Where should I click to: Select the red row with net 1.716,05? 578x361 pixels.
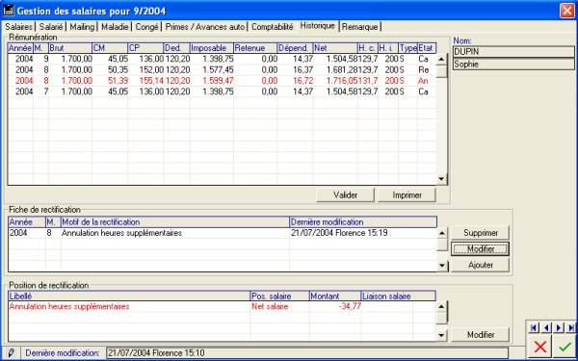coord(222,81)
